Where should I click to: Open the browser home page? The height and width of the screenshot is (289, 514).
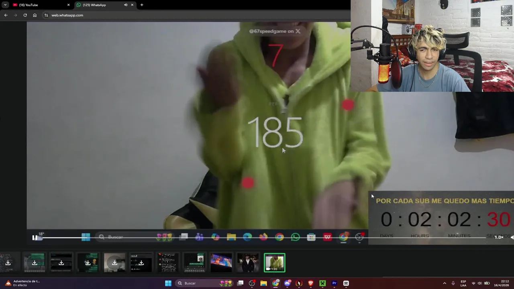tap(35, 15)
